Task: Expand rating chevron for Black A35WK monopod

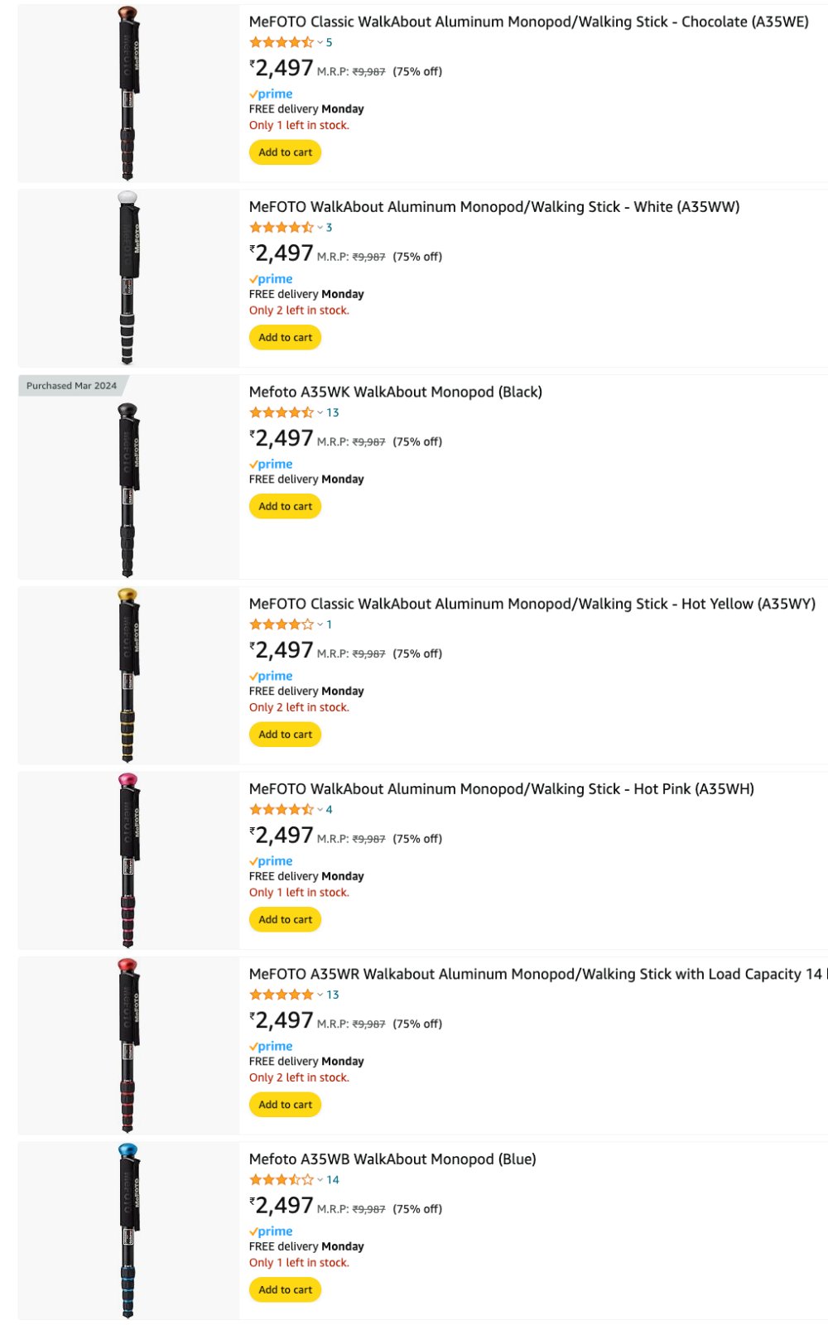Action: coord(320,412)
